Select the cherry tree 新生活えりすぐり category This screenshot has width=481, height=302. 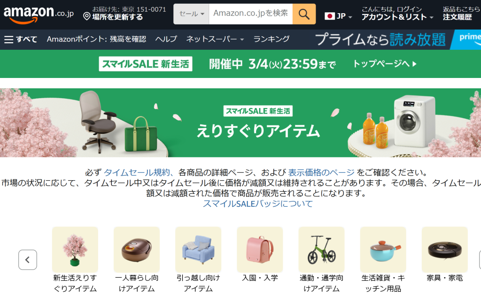coord(75,249)
